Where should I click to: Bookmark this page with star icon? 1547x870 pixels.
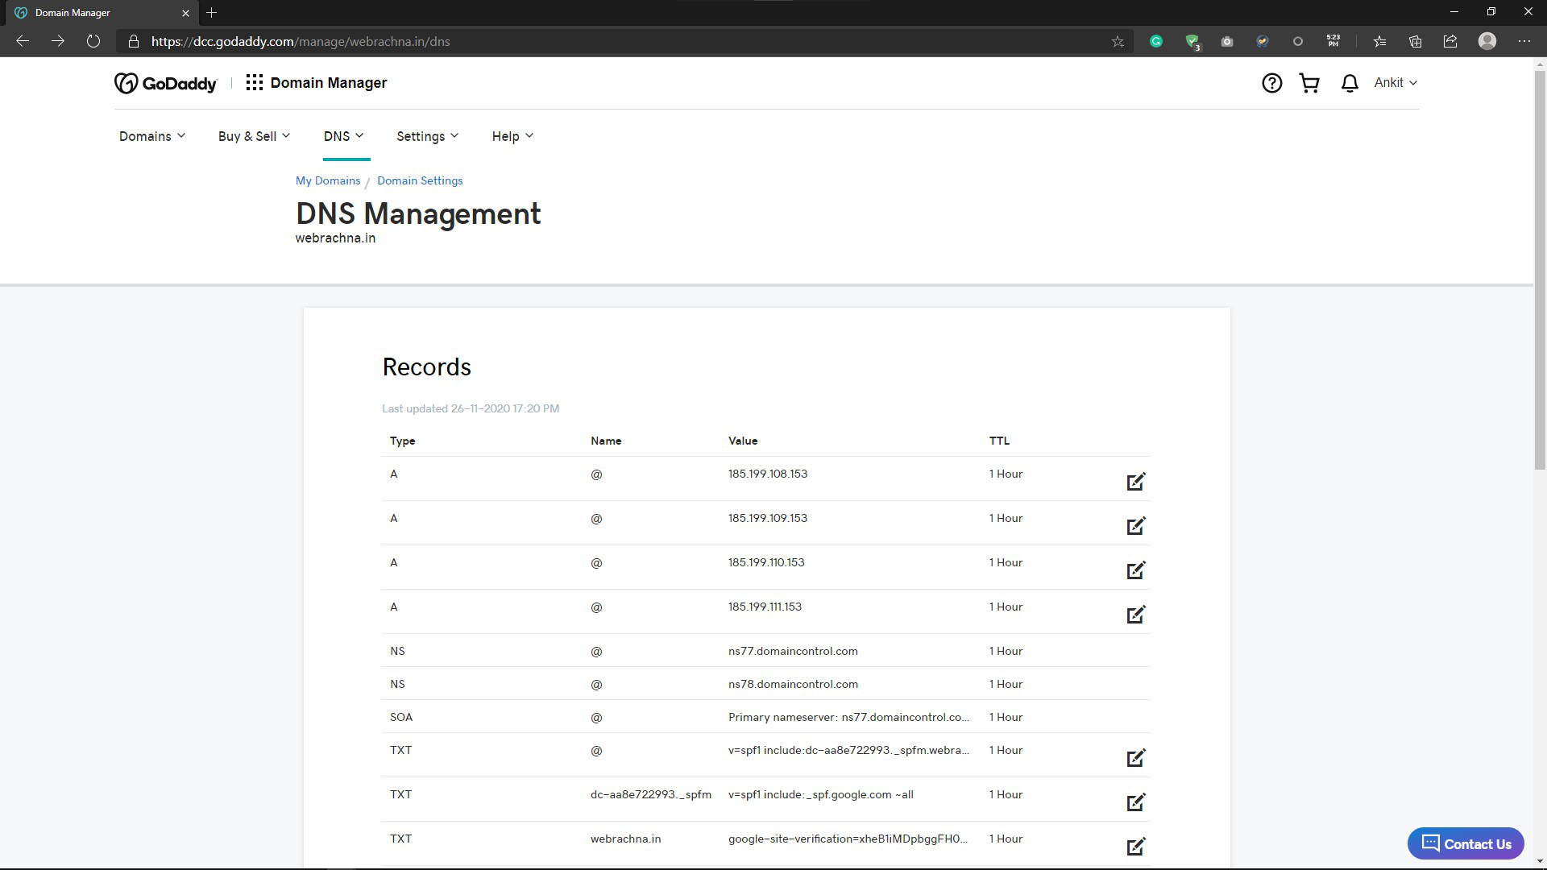pos(1118,42)
